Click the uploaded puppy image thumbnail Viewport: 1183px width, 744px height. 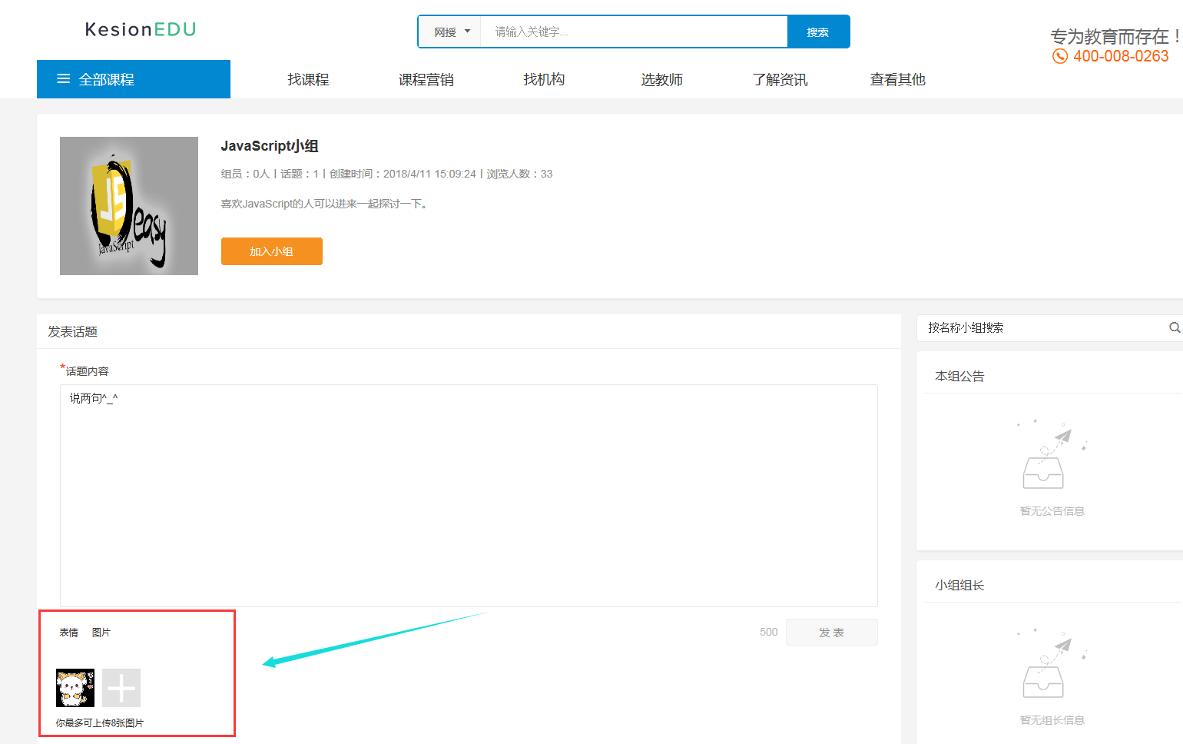coord(75,688)
